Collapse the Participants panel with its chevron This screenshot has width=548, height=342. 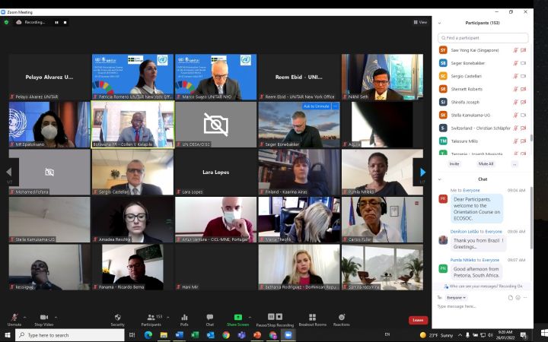click(x=440, y=23)
